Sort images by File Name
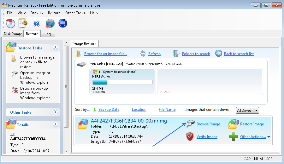The width and height of the screenshot is (284, 164). 167,110
